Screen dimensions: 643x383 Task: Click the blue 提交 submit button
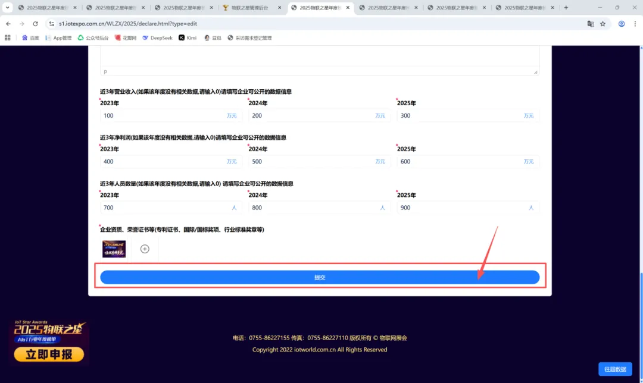[320, 277]
